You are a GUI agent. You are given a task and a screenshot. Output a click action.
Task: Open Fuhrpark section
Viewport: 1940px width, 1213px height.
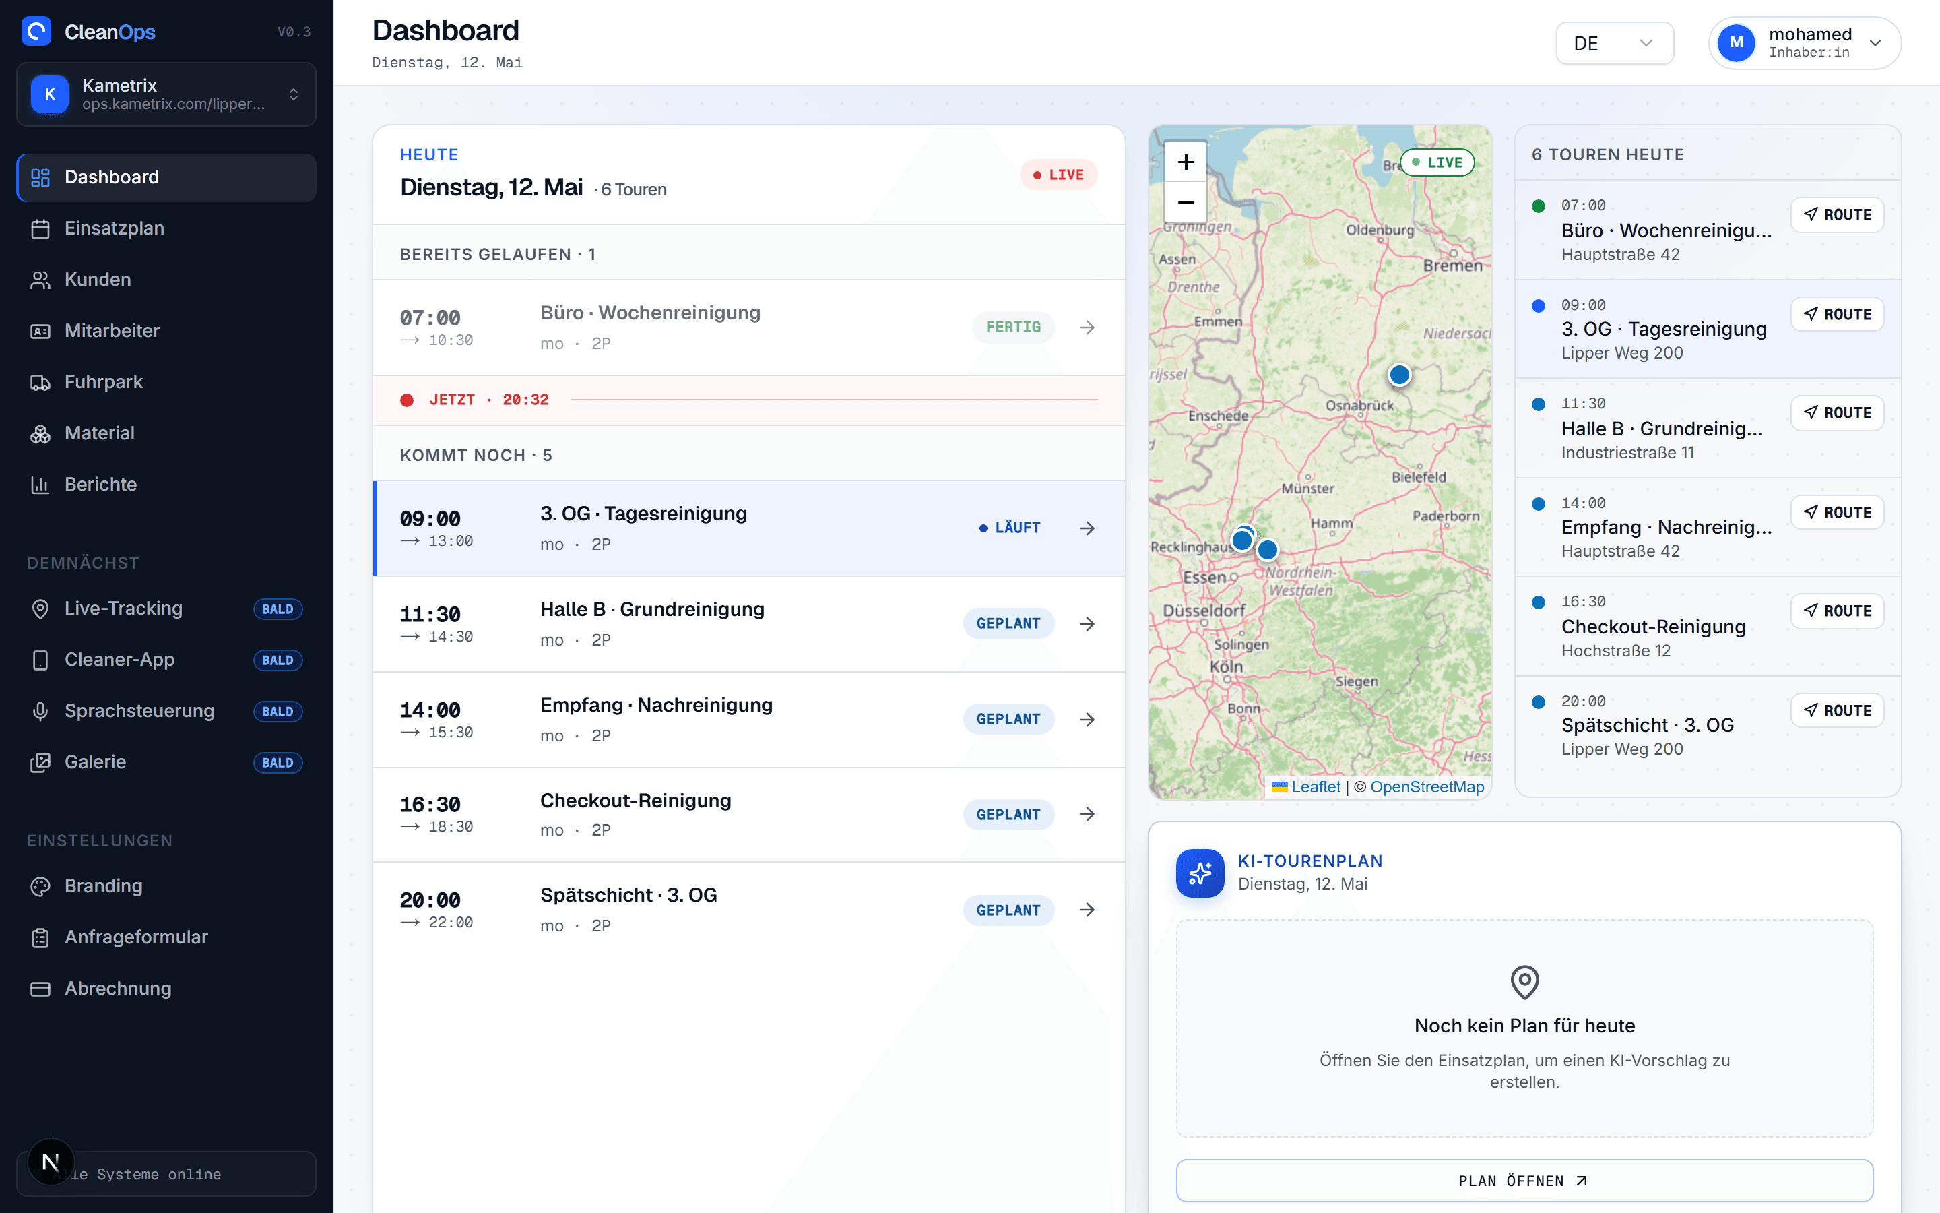point(166,382)
